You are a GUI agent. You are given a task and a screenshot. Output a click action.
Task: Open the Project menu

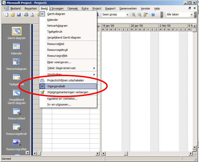click(x=97, y=8)
